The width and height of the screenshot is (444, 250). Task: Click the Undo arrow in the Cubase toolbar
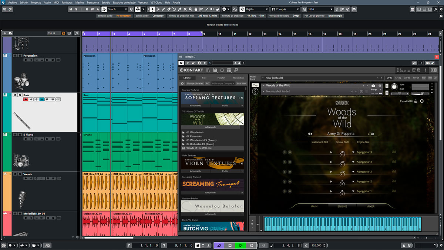coord(5,9)
